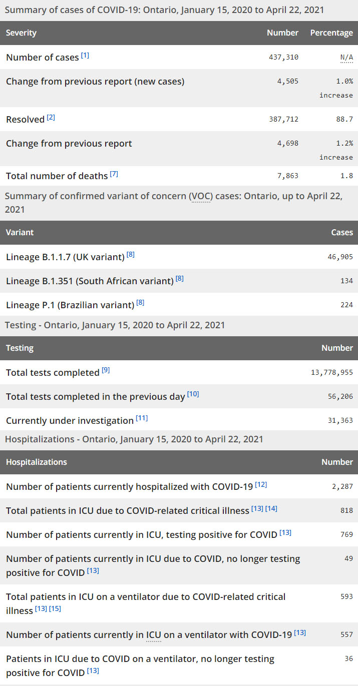The width and height of the screenshot is (358, 686).
Task: Open footnote 14 on total ICU patients row
Action: pos(271,509)
